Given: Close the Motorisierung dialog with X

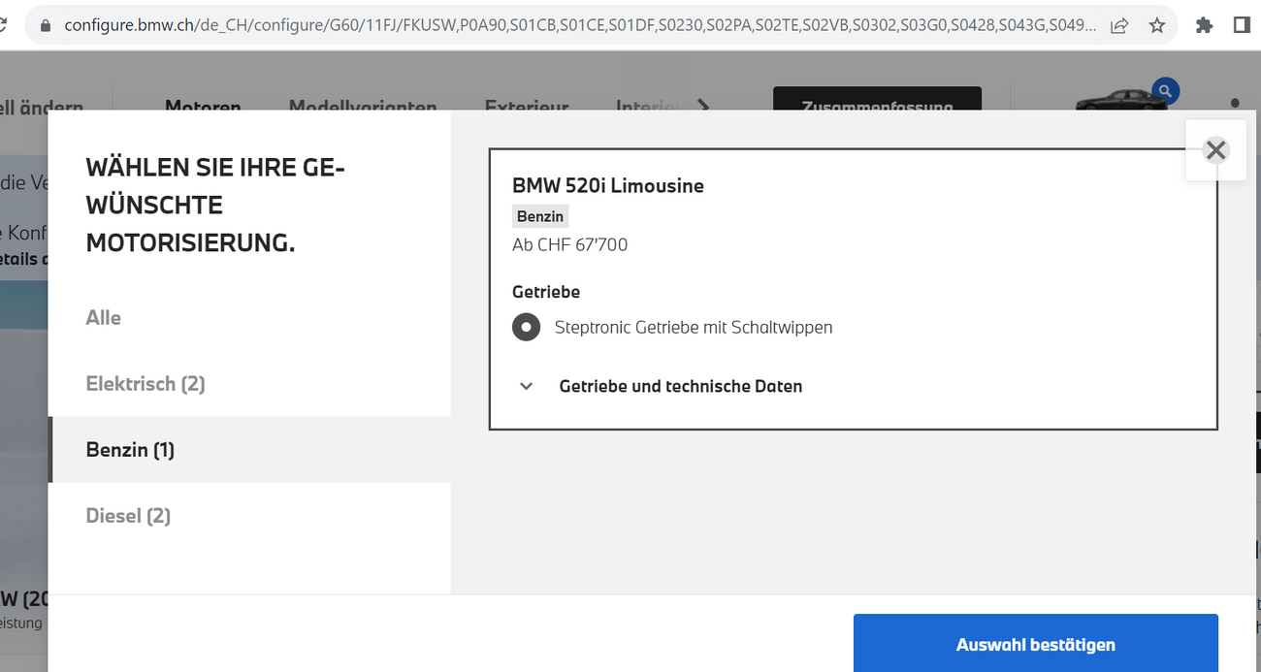Looking at the screenshot, I should pyautogui.click(x=1215, y=150).
